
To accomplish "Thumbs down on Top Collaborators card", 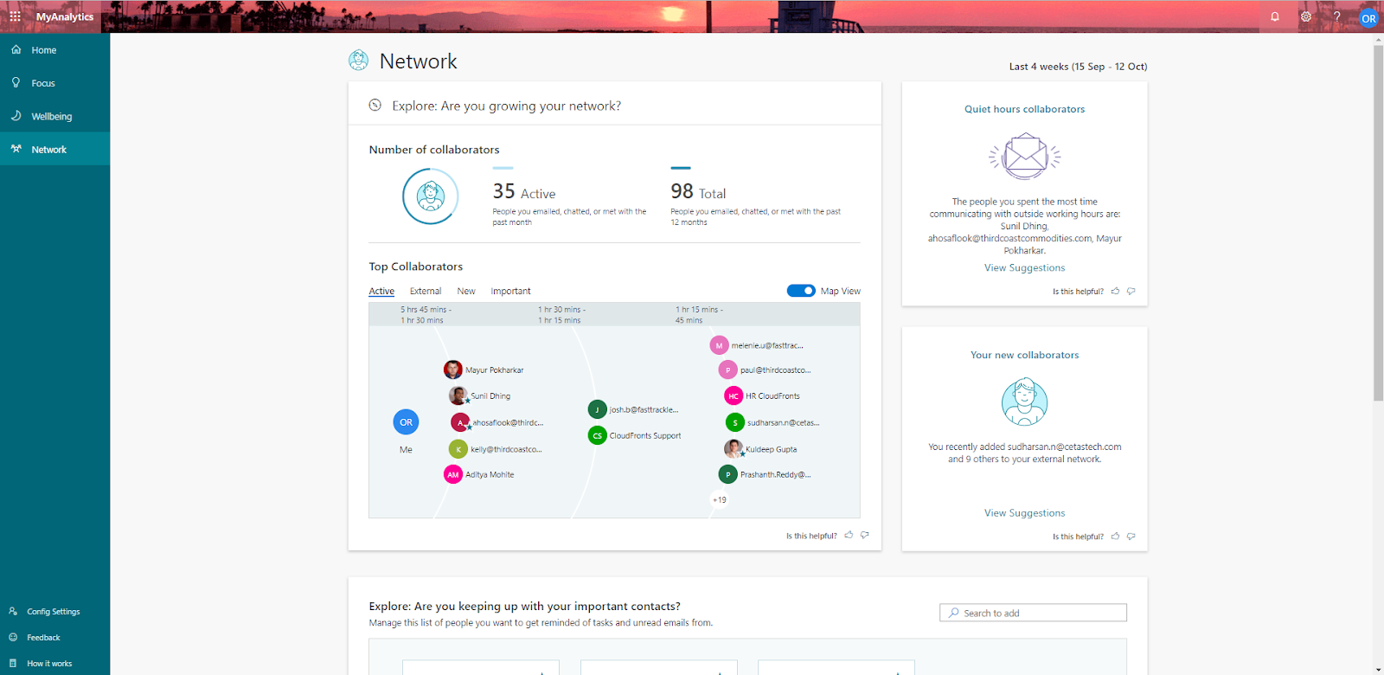I will [865, 536].
